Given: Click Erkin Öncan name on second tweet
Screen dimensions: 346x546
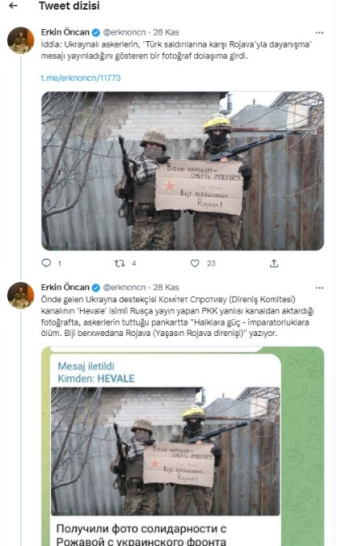Looking at the screenshot, I should (x=65, y=288).
